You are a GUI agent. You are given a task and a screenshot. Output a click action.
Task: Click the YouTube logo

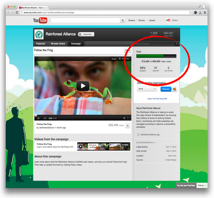pos(40,20)
